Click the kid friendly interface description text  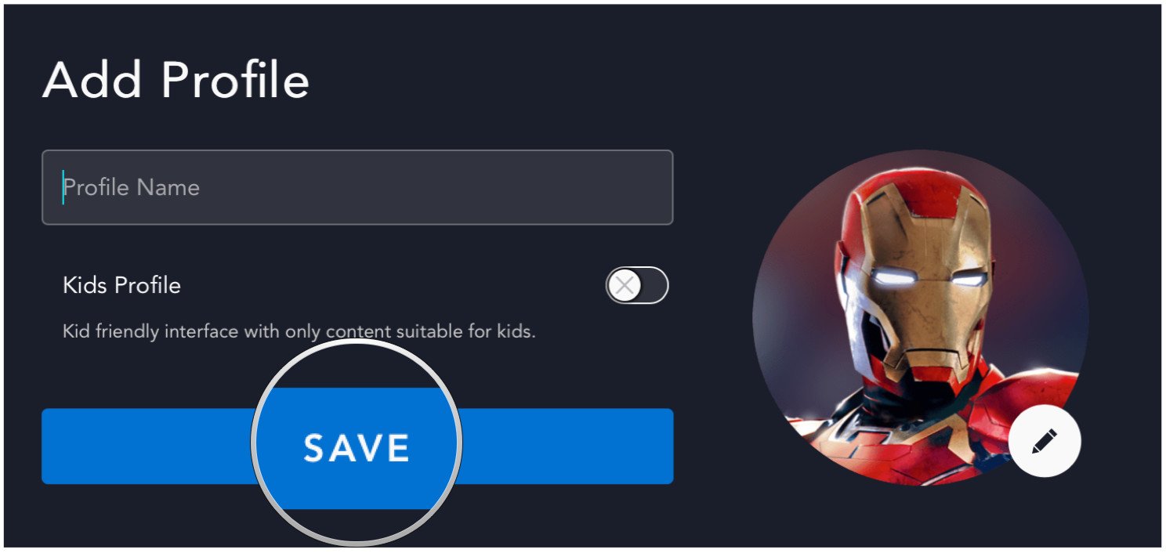(x=299, y=331)
